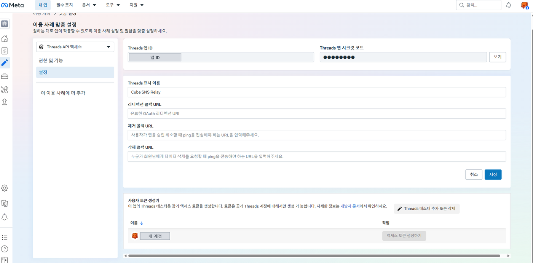This screenshot has height=263, width=533.
Task: Click the 제거 콜백 URL field
Action: (317, 135)
